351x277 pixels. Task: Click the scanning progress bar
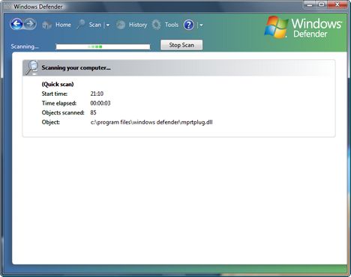[x=103, y=46]
